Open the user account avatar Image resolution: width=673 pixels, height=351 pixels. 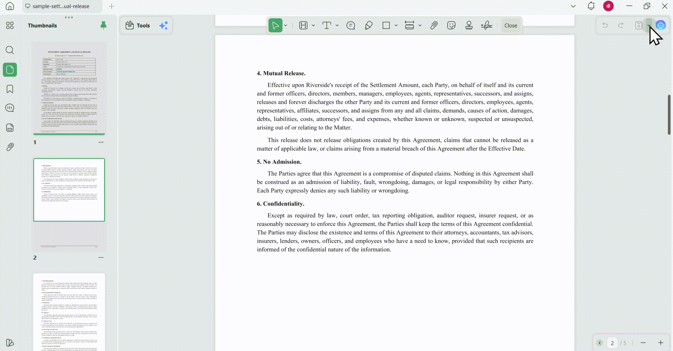click(609, 6)
